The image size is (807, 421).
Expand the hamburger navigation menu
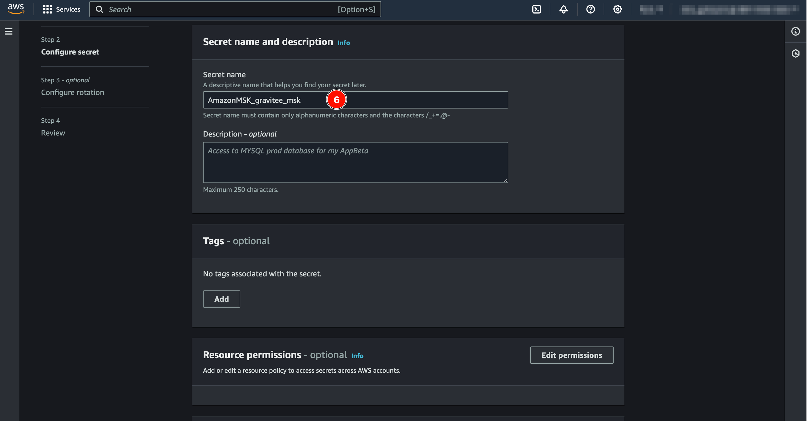point(9,31)
